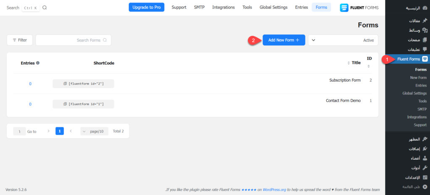
Task: Click the ShortCode column header
Action: [x=104, y=63]
